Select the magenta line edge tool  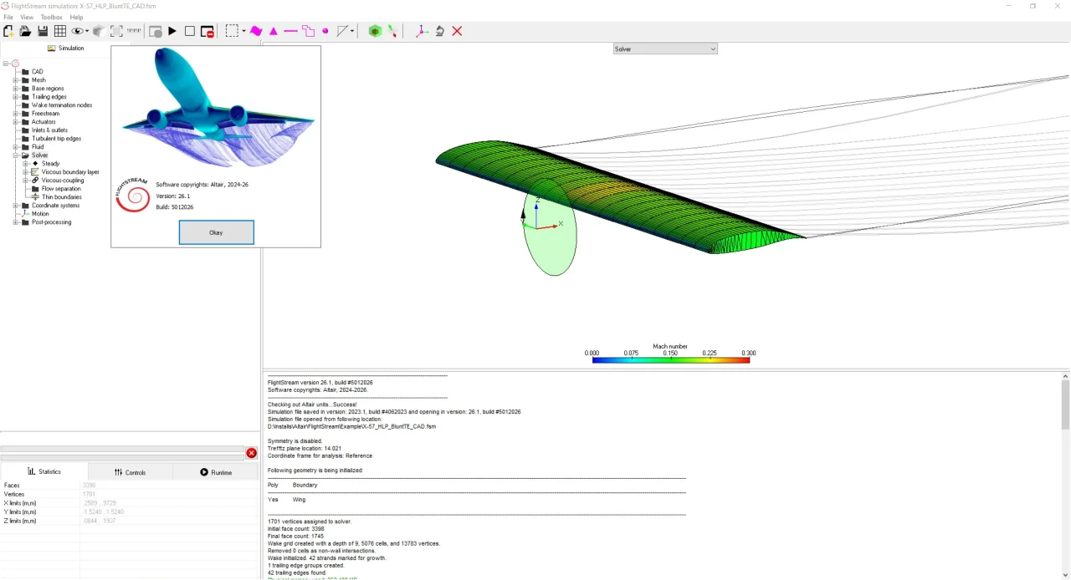[290, 31]
